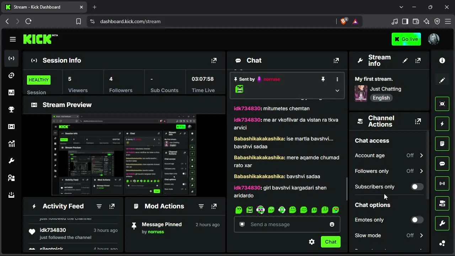Click the Chat panel scrollbar

[347, 188]
